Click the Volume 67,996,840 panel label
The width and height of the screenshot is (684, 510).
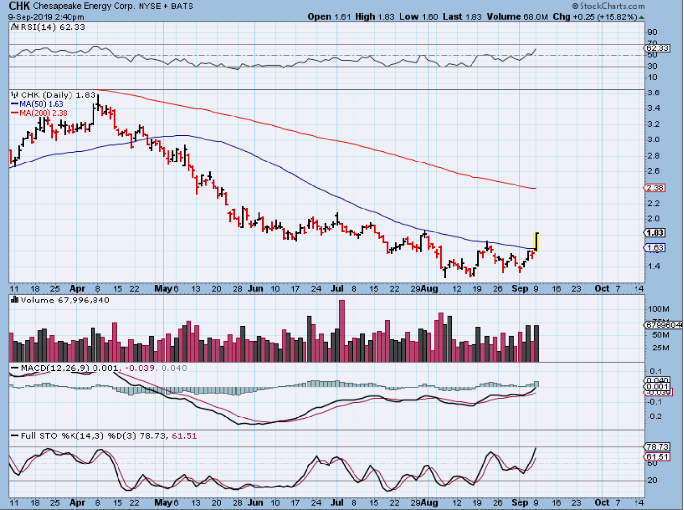click(65, 300)
